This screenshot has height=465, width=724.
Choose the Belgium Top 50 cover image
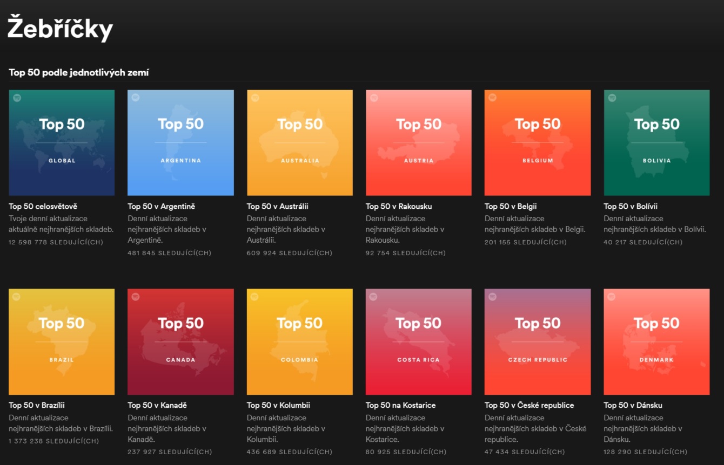point(538,142)
